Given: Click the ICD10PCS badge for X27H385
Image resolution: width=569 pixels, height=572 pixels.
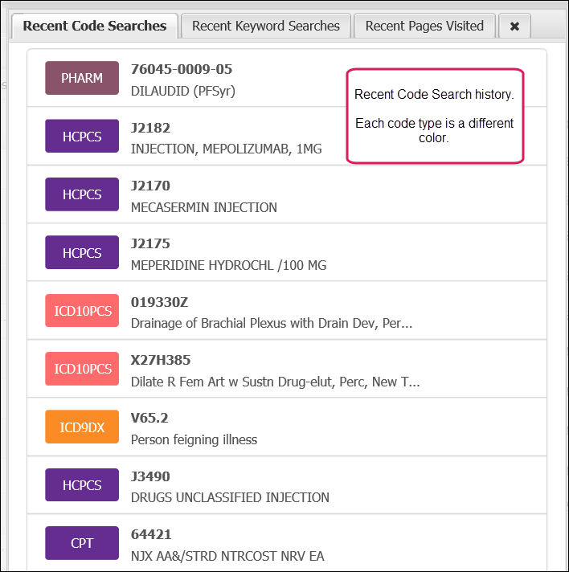Looking at the screenshot, I should click(82, 369).
